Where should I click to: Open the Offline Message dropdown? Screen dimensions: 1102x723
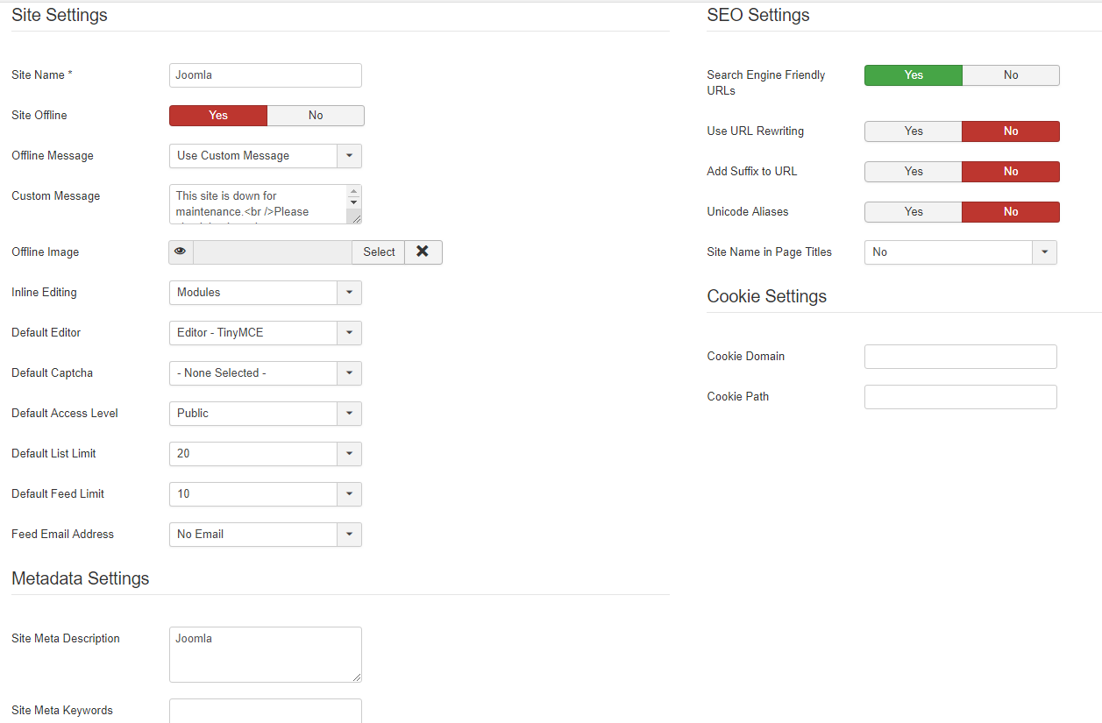pyautogui.click(x=265, y=156)
